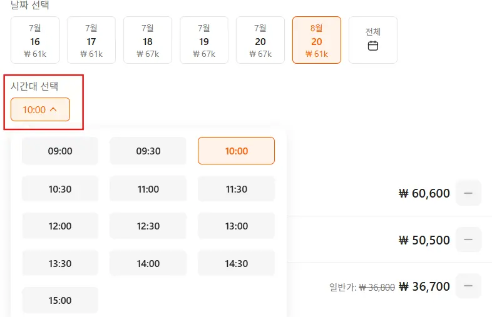Pick the 11:00 time slot
The image size is (492, 317).
coord(148,189)
